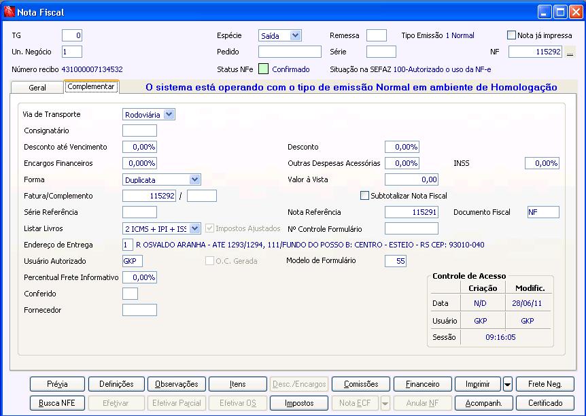Screen dimensions: 586x416
Task: Toggle the Nota já impressa checkbox
Action: click(x=511, y=35)
